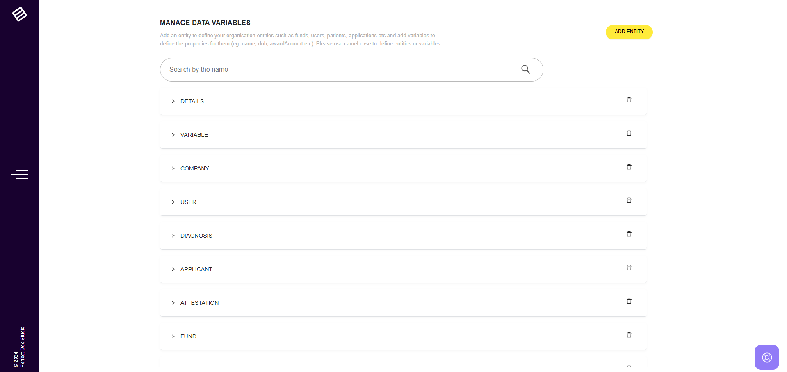Select the DIAGNOSIS entity label
This screenshot has width=787, height=372.
pos(196,236)
